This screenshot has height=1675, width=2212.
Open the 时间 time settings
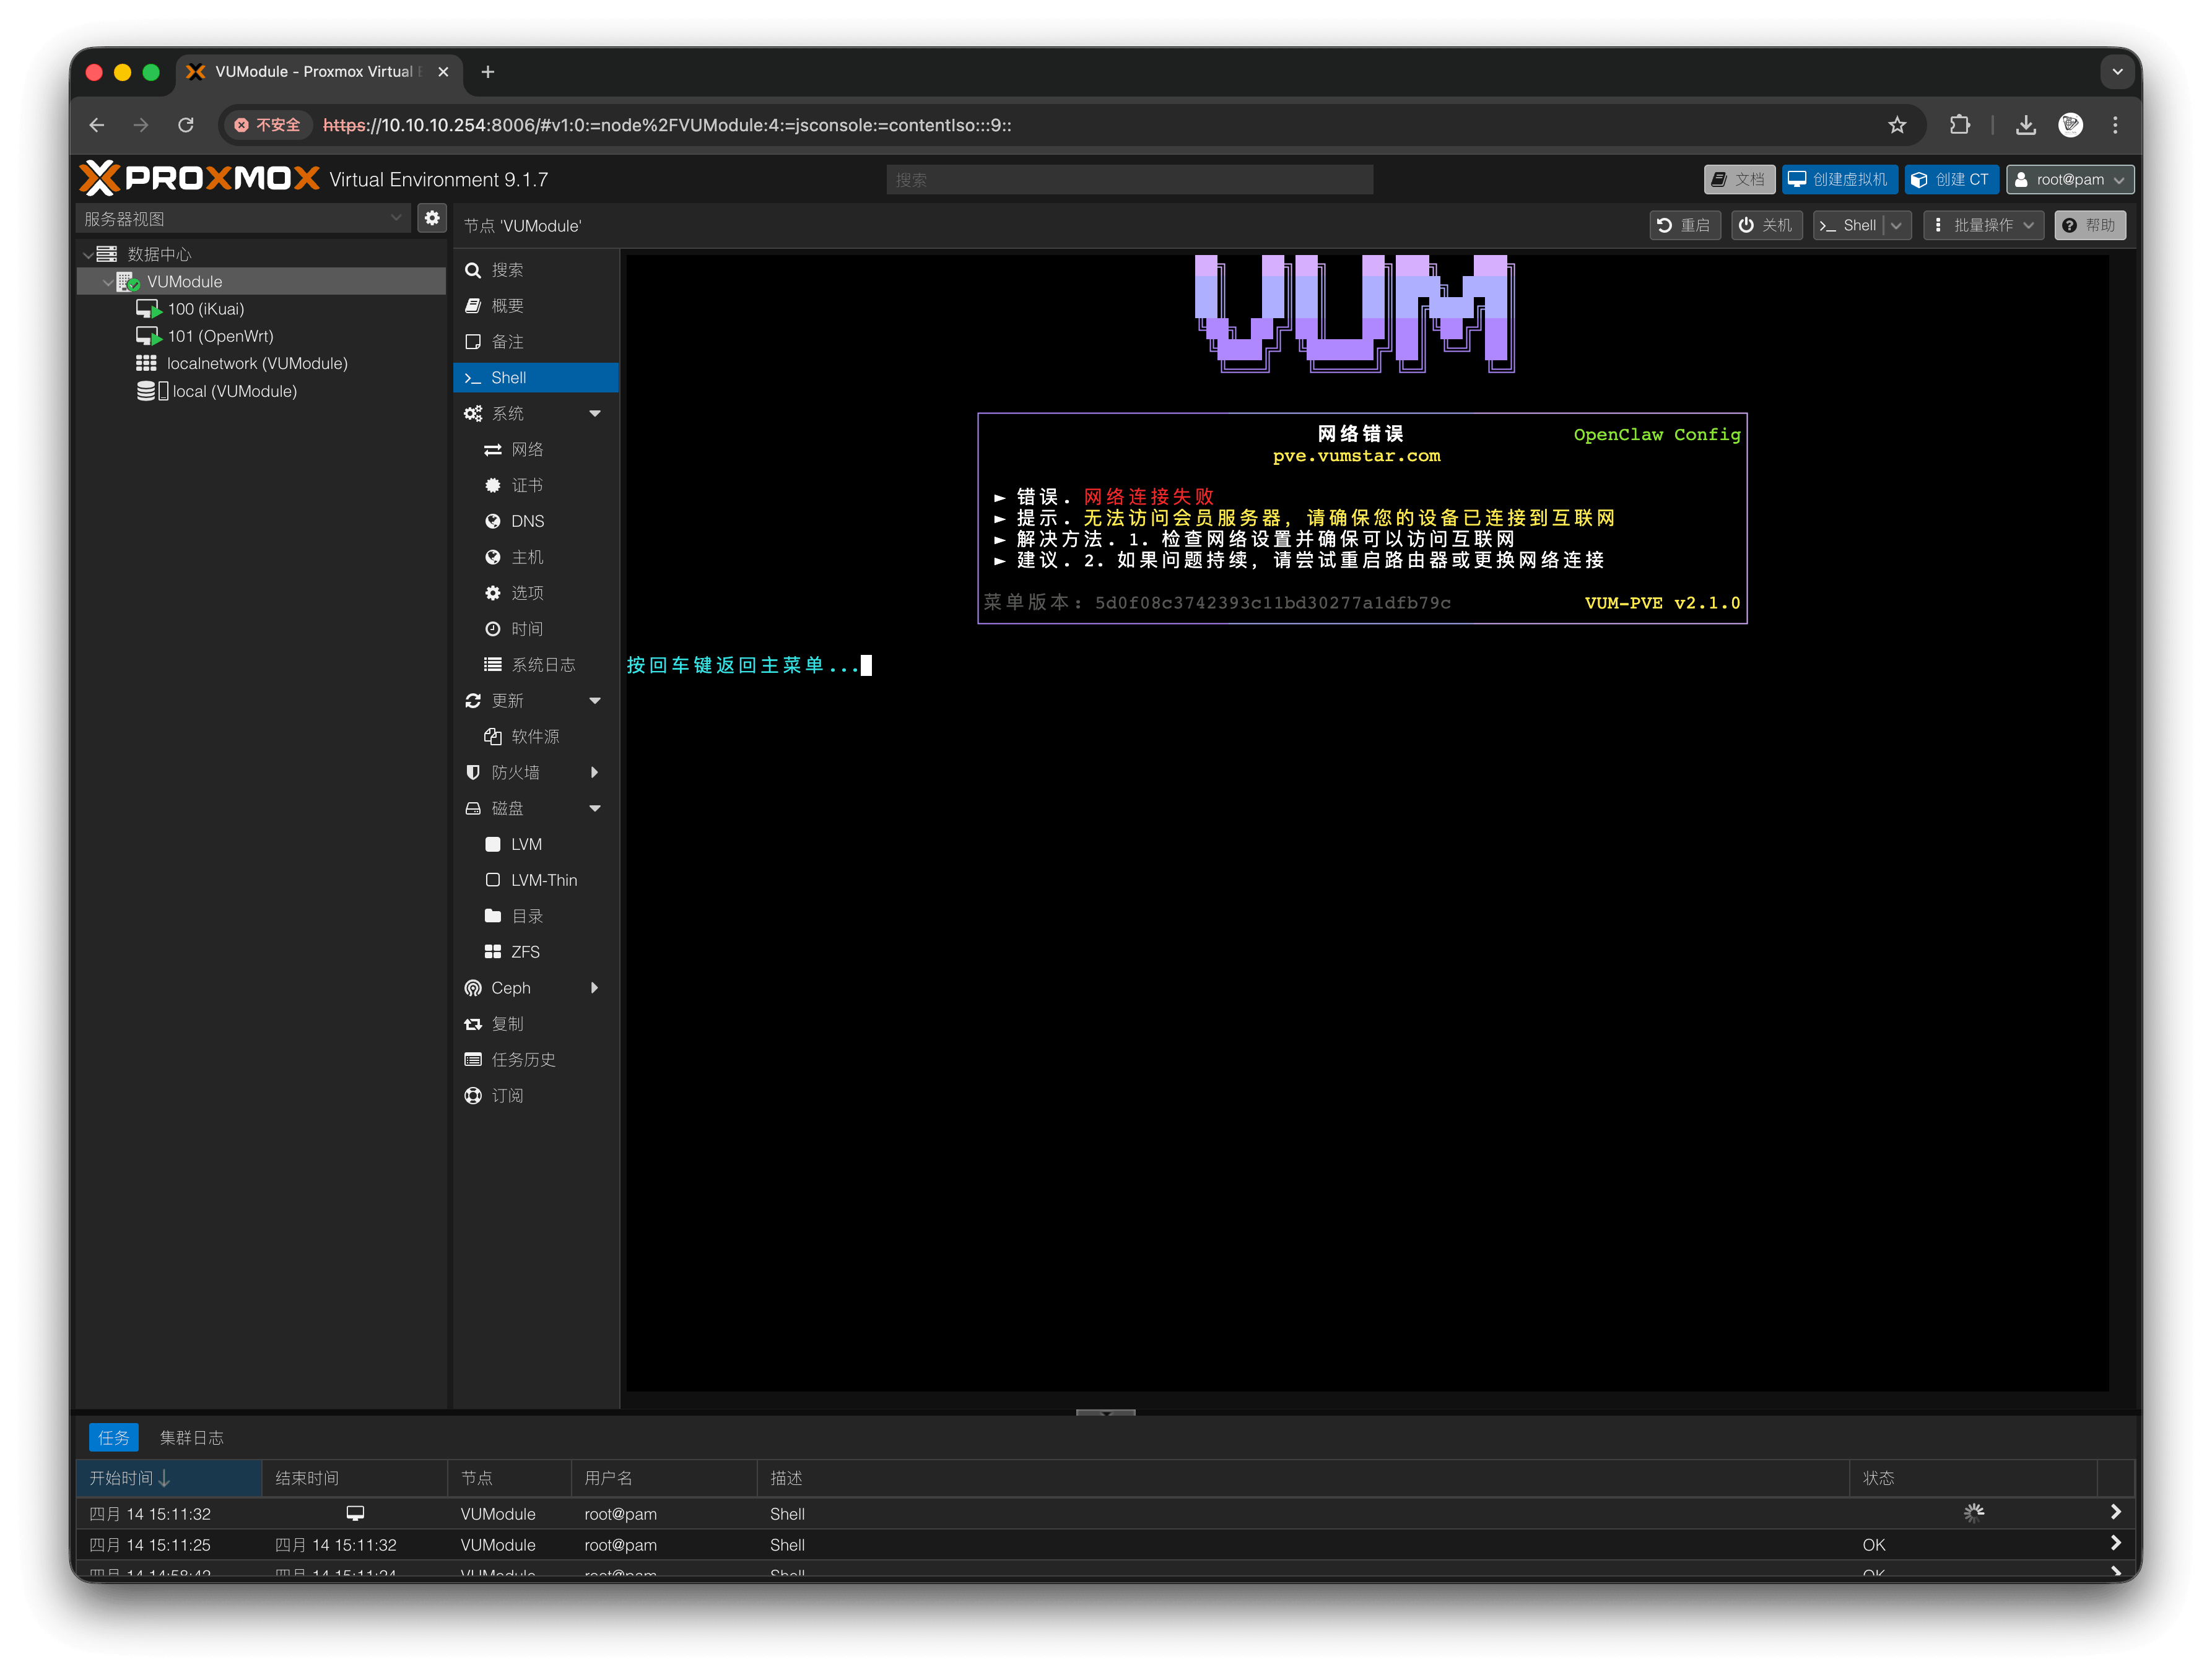click(535, 630)
